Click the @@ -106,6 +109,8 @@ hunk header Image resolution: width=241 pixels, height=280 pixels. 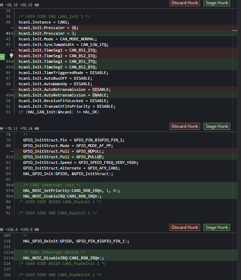[19, 229]
